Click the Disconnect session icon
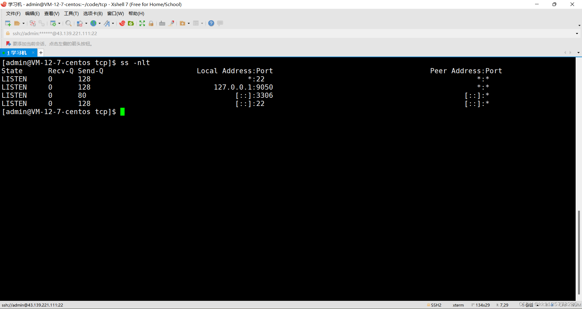Viewport: 582px width, 309px height. point(33,23)
